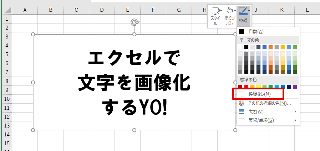The image size is (320, 151).
Task: Select row 1 header
Action: point(7,19)
